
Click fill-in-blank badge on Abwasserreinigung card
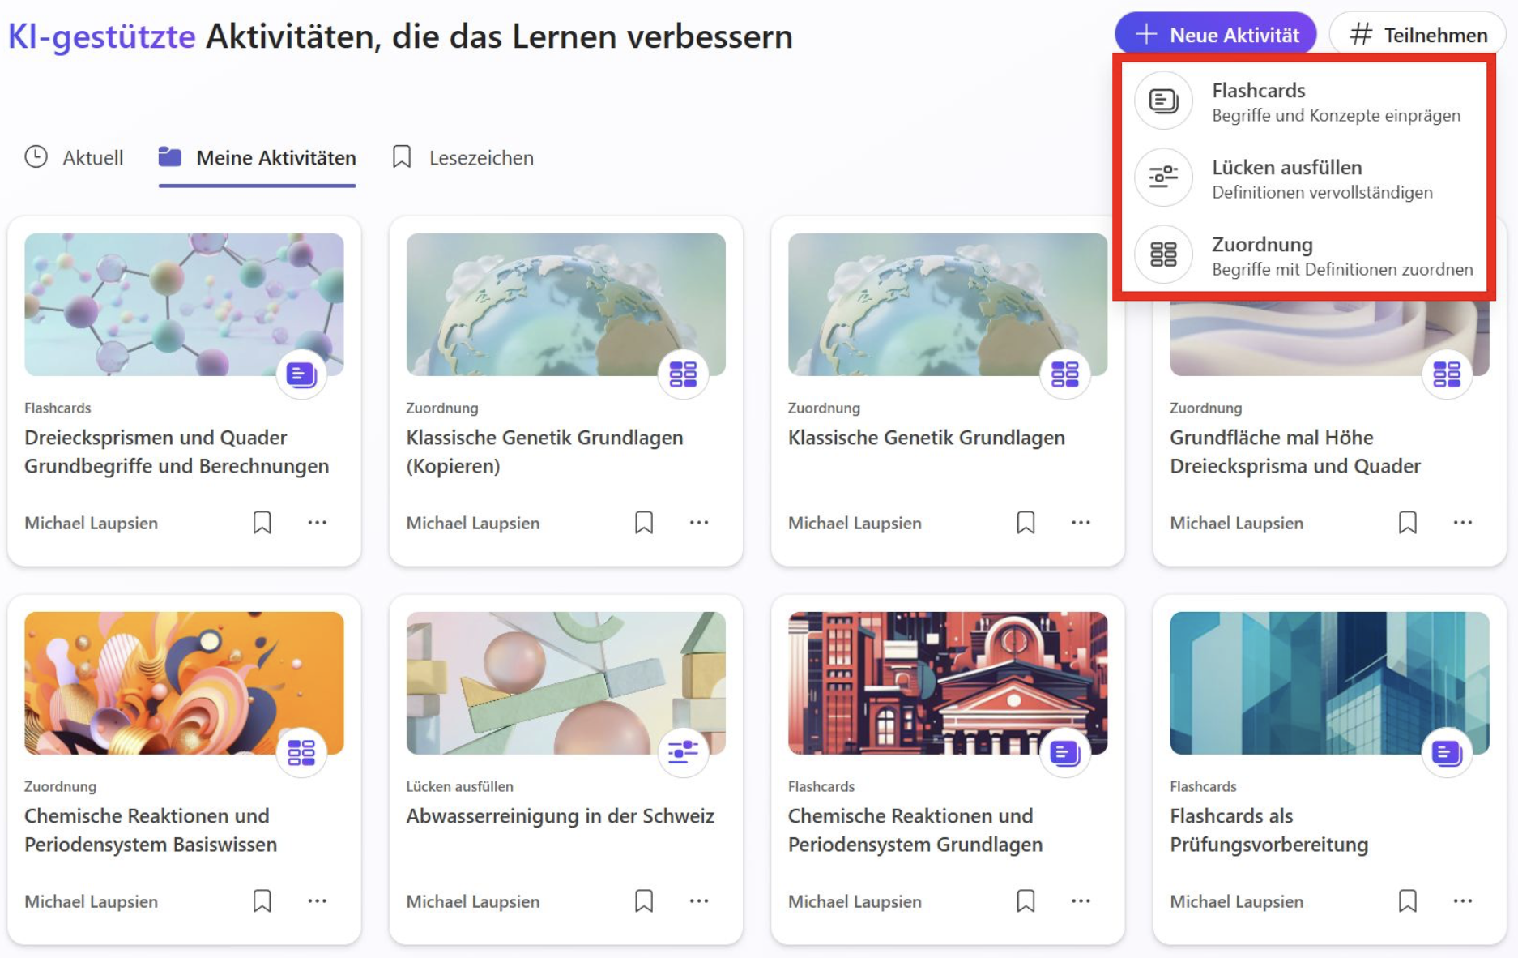[683, 753]
